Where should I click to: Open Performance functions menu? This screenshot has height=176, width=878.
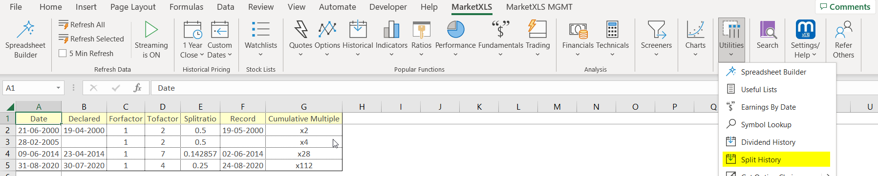[x=455, y=39]
